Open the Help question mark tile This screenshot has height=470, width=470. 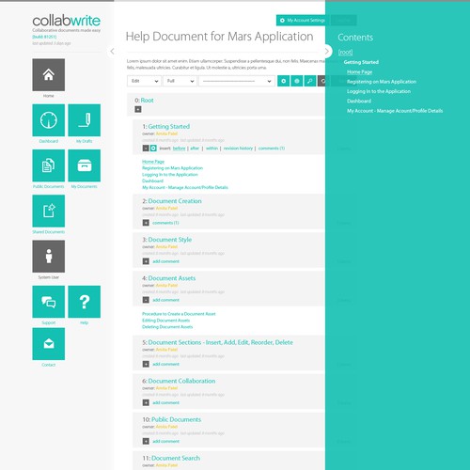(85, 302)
